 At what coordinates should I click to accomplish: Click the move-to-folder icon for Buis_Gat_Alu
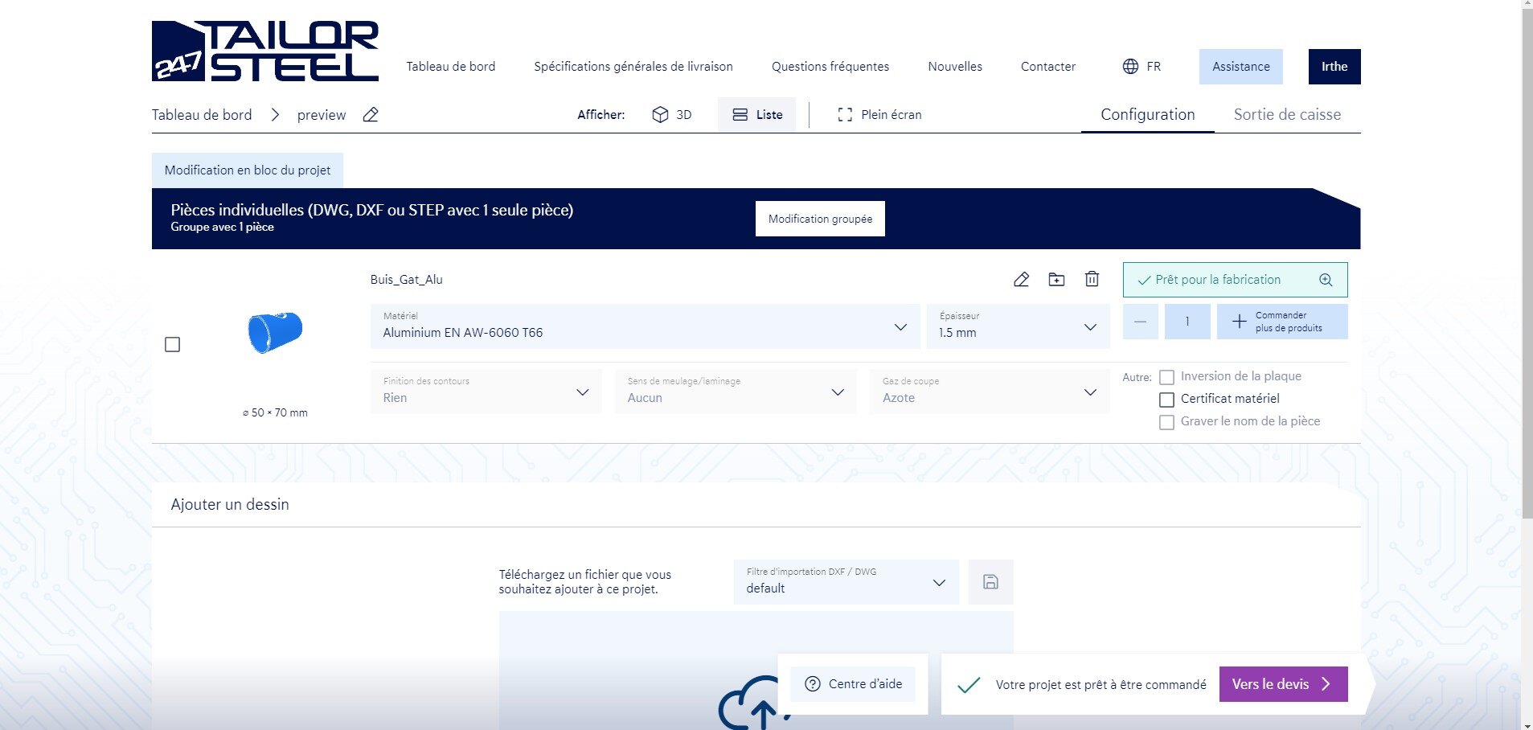click(x=1056, y=280)
